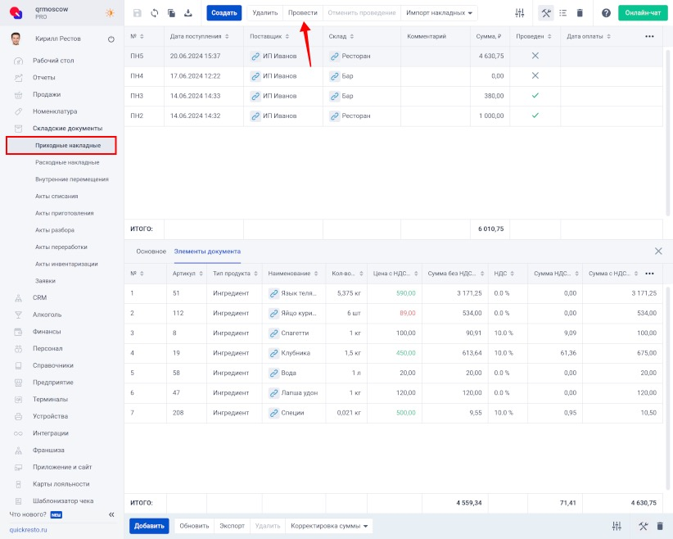The height and width of the screenshot is (539, 673).
Task: Select invoice row ПН2
Action: point(394,116)
